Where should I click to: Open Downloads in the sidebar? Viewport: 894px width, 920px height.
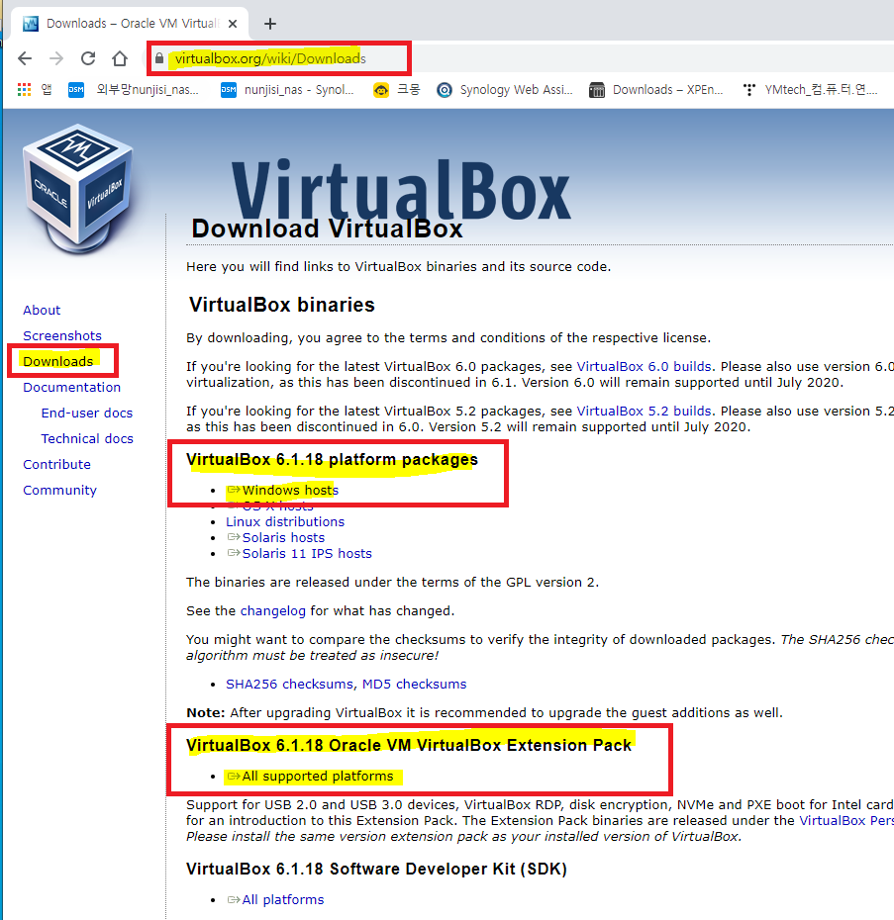click(58, 361)
